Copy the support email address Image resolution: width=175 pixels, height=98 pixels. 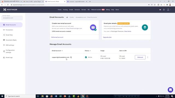coord(71,57)
